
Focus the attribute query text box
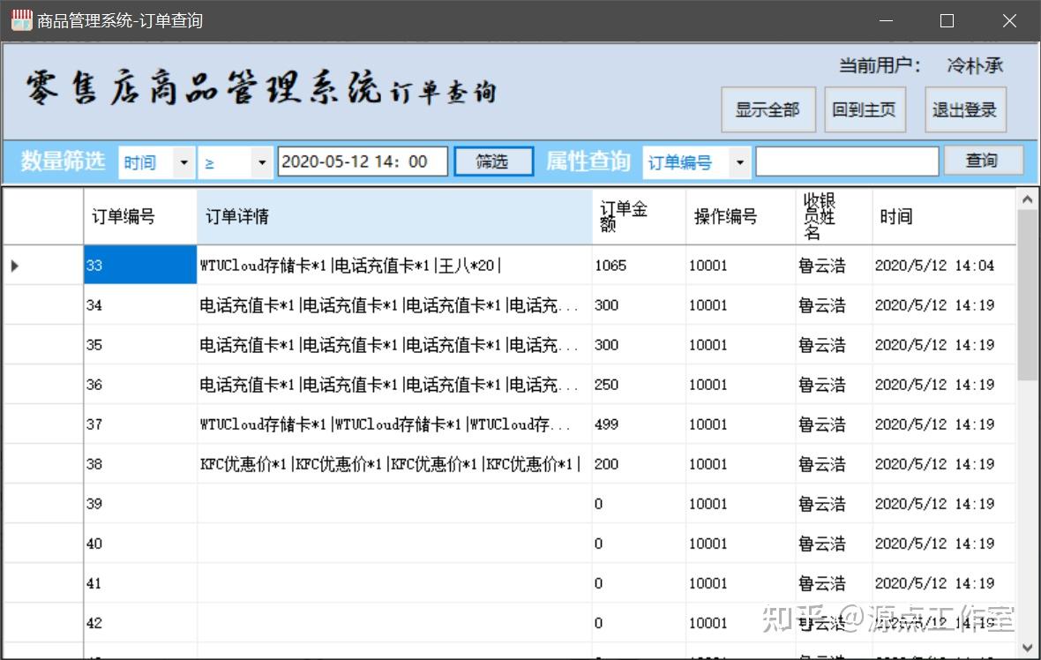pyautogui.click(x=847, y=161)
